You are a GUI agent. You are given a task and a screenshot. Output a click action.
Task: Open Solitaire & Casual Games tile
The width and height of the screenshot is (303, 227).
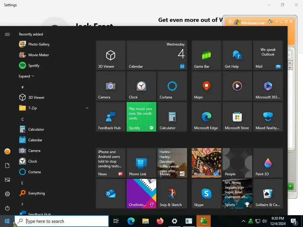[x=268, y=194]
